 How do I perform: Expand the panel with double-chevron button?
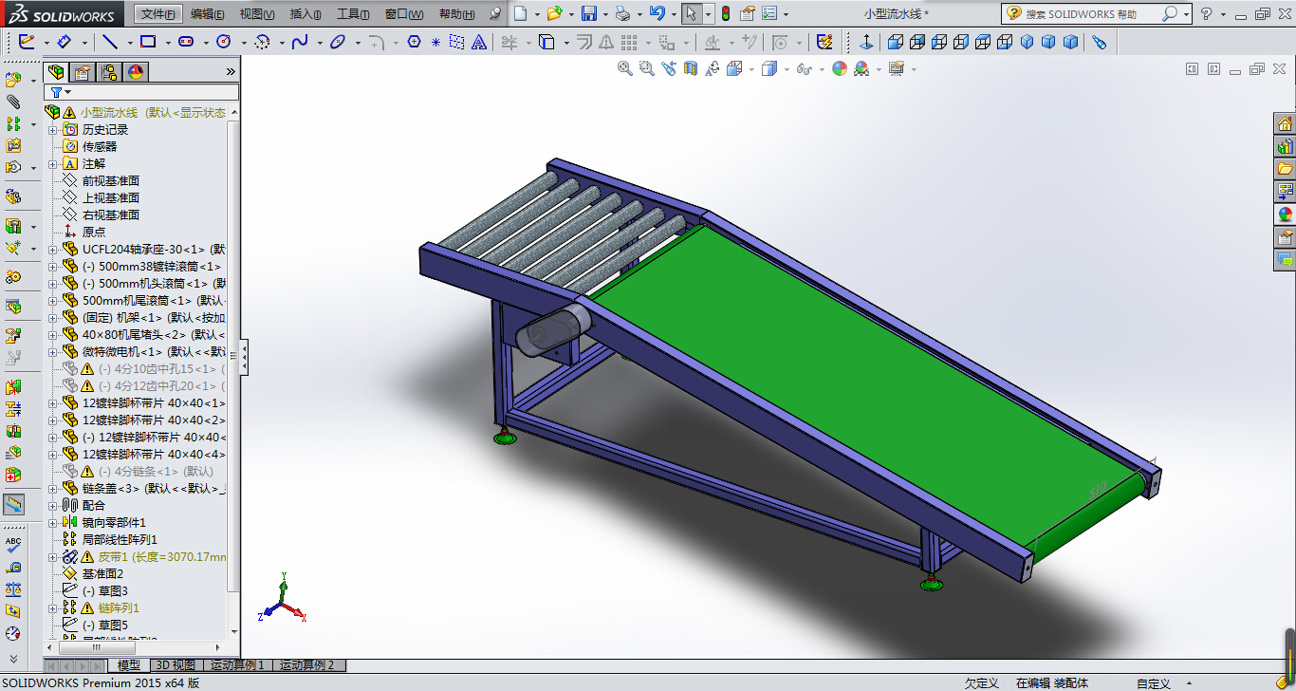231,72
